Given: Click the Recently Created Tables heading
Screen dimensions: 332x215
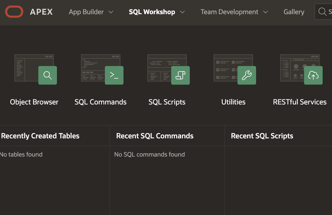Looking at the screenshot, I should 40,136.
